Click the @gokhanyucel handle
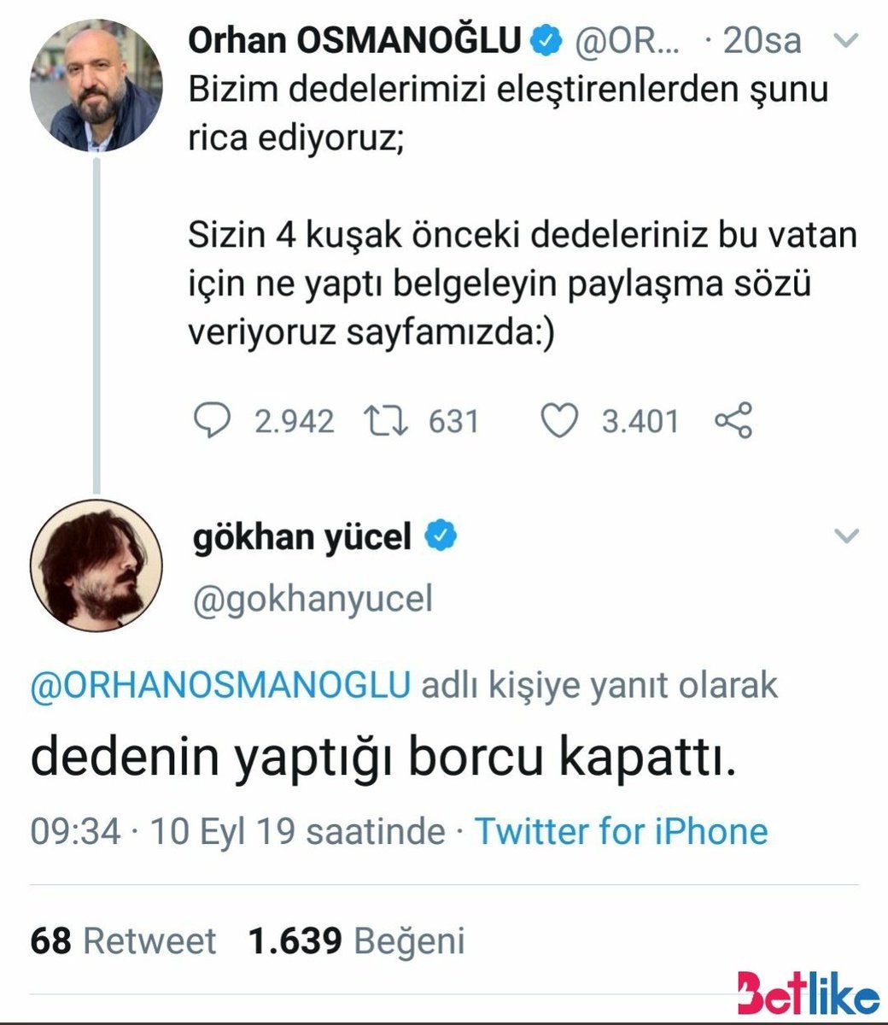 click(313, 599)
